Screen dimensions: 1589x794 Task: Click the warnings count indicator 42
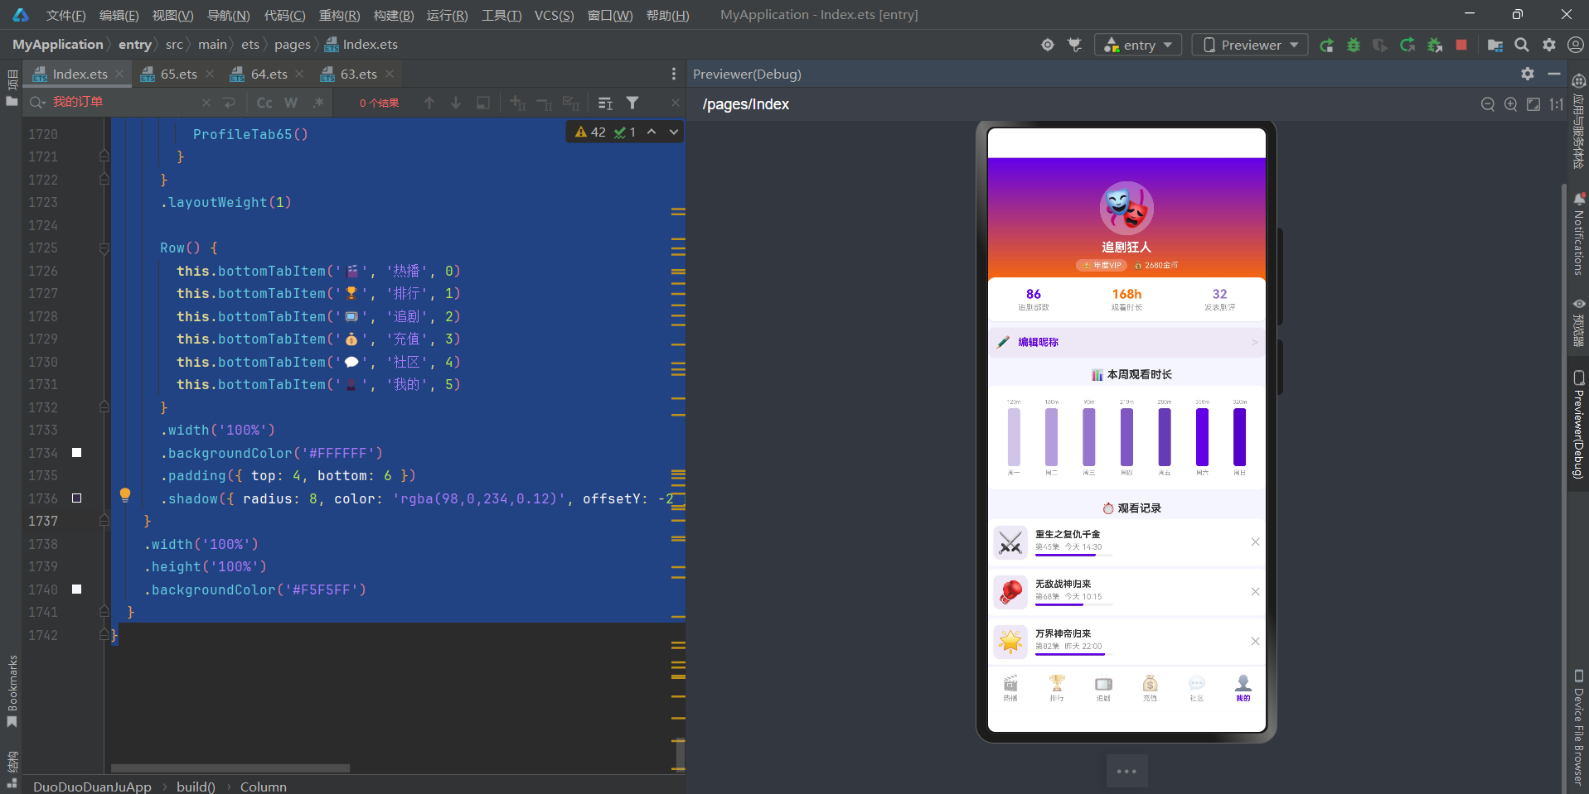coord(590,132)
